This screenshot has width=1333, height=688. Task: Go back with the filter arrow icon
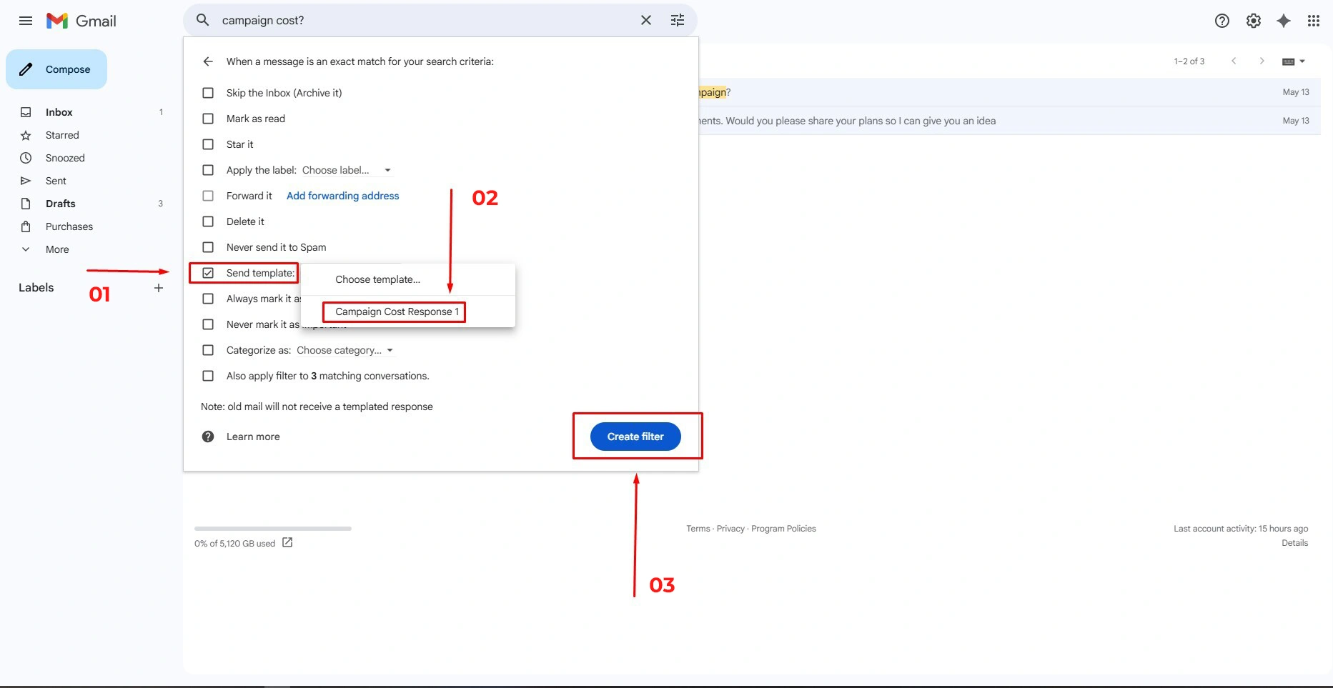[x=208, y=61]
